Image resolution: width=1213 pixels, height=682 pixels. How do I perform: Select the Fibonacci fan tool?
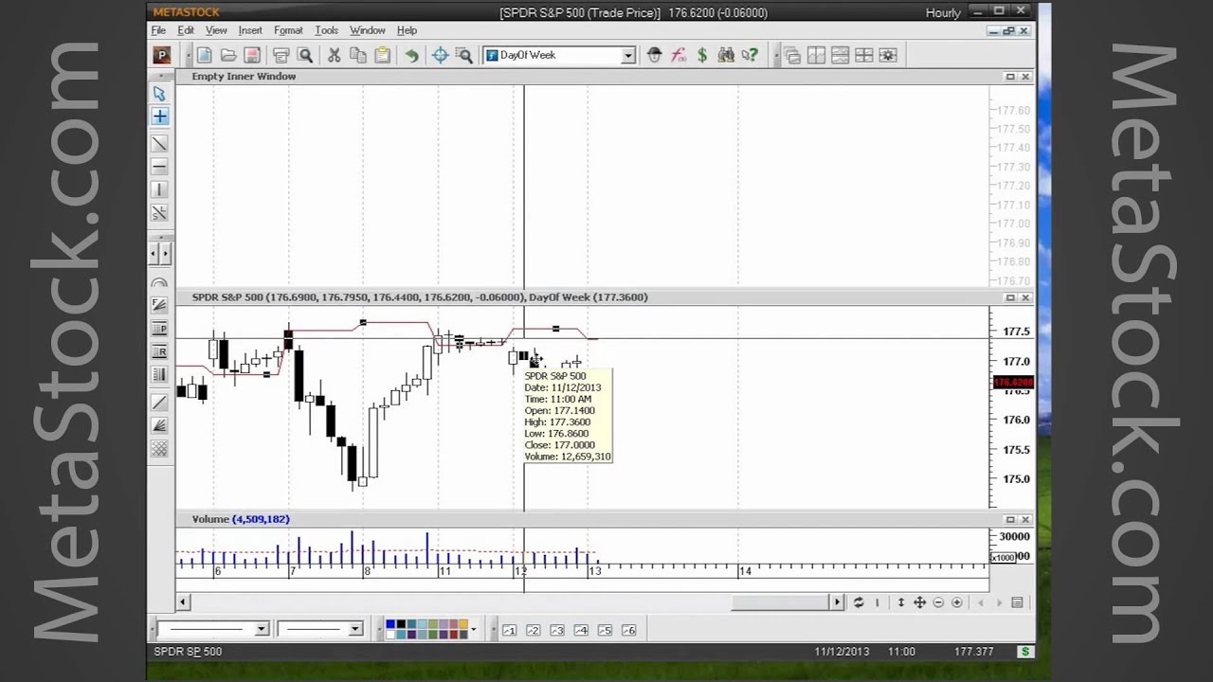pyautogui.click(x=159, y=305)
